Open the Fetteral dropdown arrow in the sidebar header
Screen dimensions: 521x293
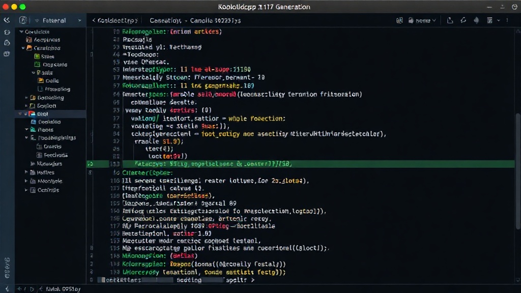click(79, 20)
